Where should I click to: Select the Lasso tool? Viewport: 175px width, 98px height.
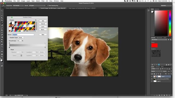coord(2,16)
